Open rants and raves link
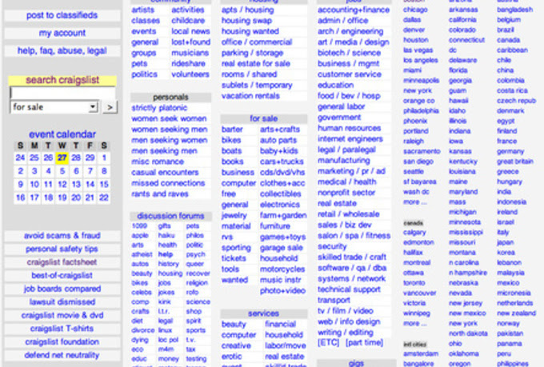Screen dimensions: 544x367 159,194
